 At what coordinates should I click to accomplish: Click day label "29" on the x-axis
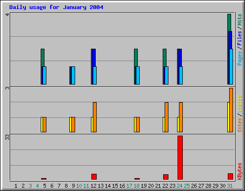(x=215, y=186)
